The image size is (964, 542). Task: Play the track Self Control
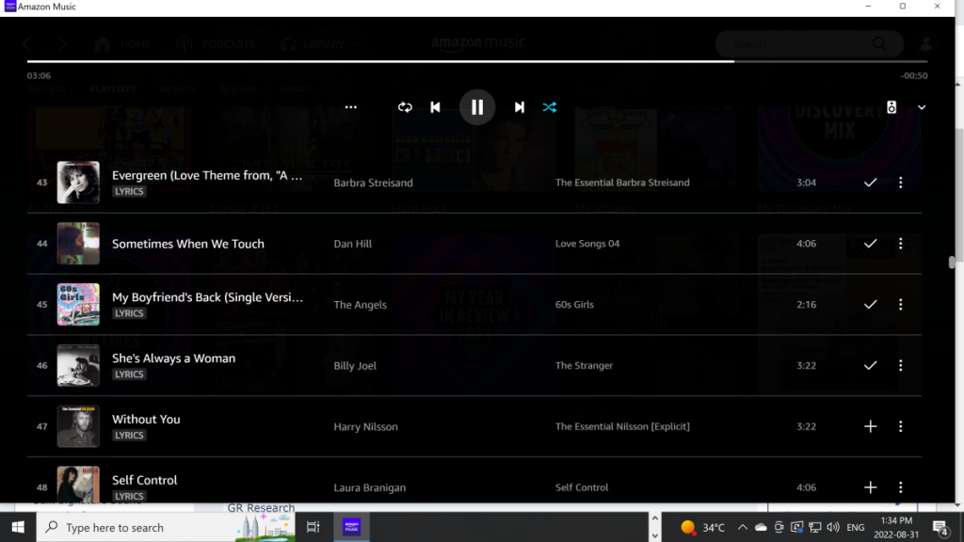[x=144, y=480]
